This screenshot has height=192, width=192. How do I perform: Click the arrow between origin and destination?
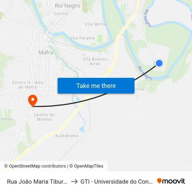pos(74,182)
